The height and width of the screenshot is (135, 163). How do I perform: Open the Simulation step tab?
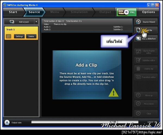pyautogui.click(x=79, y=12)
